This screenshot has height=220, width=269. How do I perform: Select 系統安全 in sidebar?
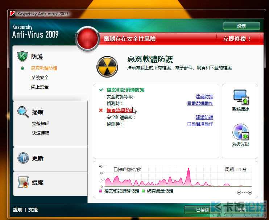pos(40,78)
